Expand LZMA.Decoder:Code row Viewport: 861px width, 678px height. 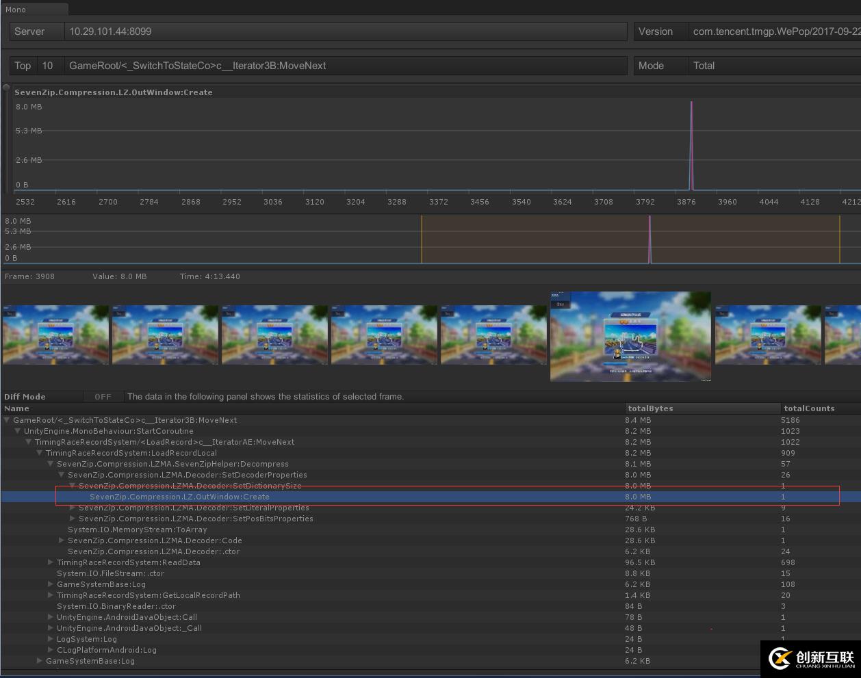coord(62,540)
